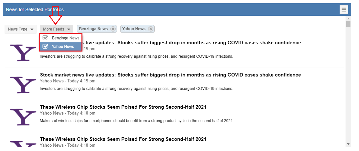The image size is (359, 151).
Task: Select Yahoo News in feeds menu
Action: (63, 47)
